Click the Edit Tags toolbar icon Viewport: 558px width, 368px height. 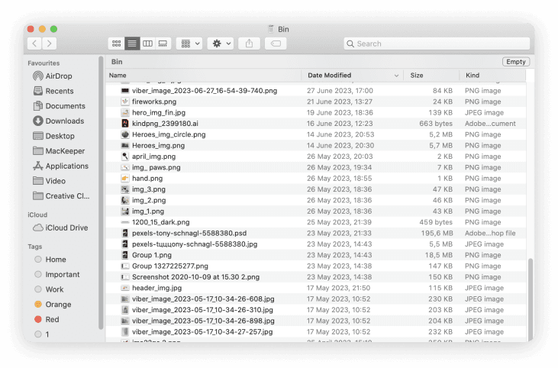coord(276,44)
